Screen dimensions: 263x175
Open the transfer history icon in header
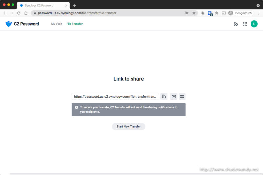(236, 24)
